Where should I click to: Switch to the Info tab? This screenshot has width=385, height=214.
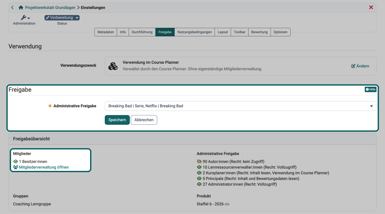(x=123, y=32)
